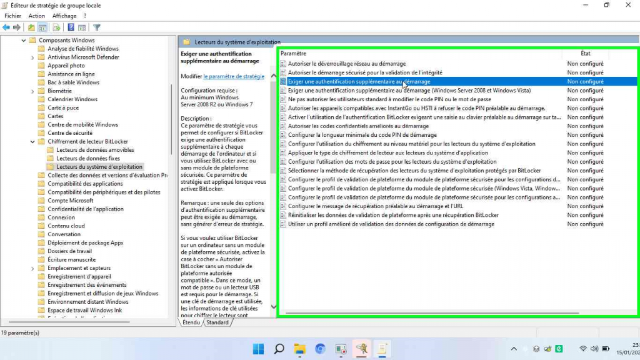
Task: Click the description pane scroll-down arrow
Action: pyautogui.click(x=273, y=306)
